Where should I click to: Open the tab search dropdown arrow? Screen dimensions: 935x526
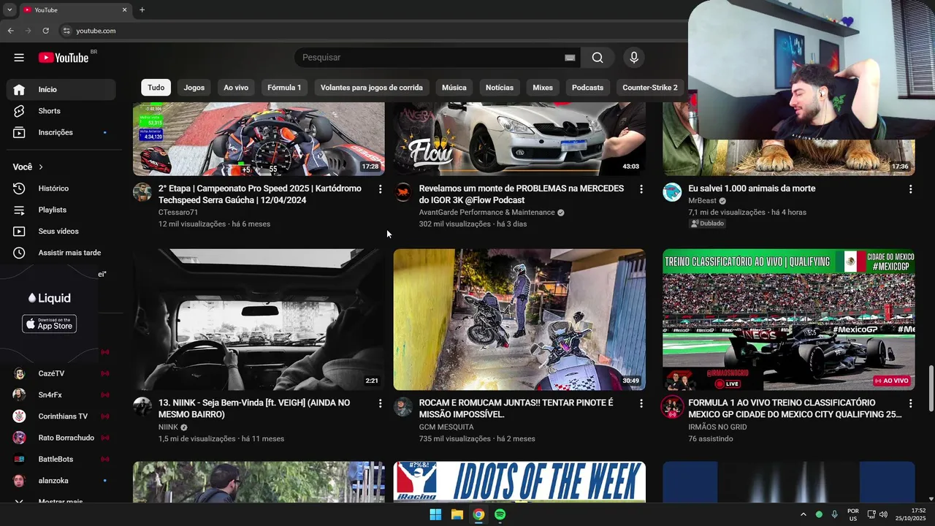pyautogui.click(x=9, y=9)
